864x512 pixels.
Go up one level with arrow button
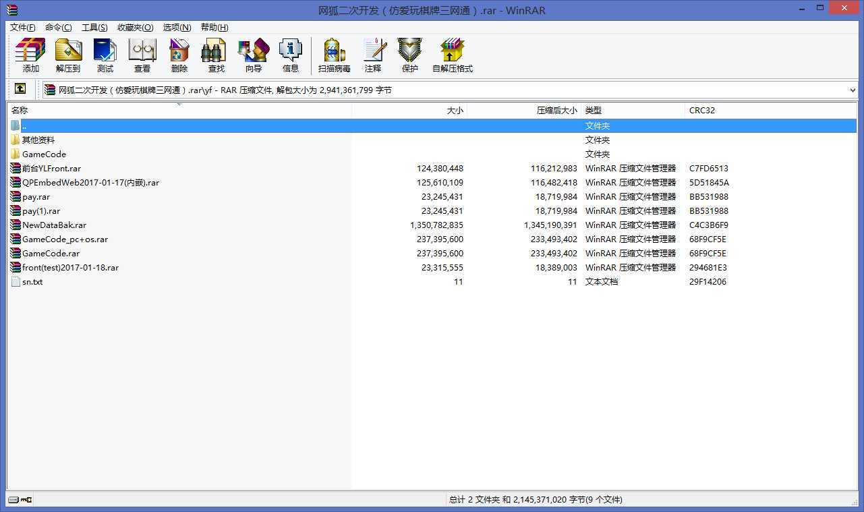coord(20,89)
